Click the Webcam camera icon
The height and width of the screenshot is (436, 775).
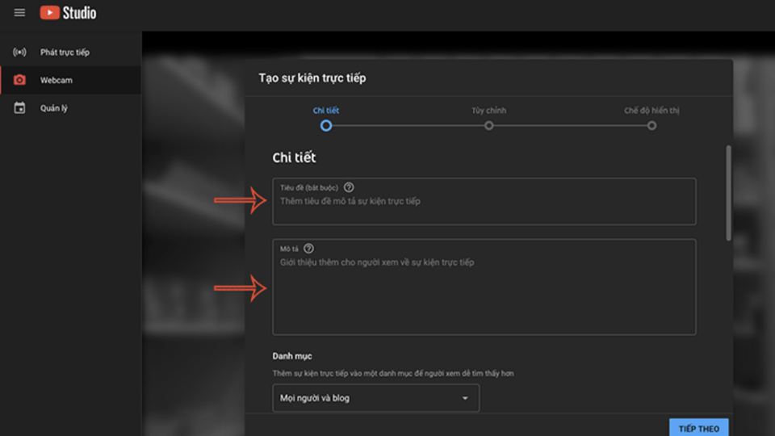19,80
